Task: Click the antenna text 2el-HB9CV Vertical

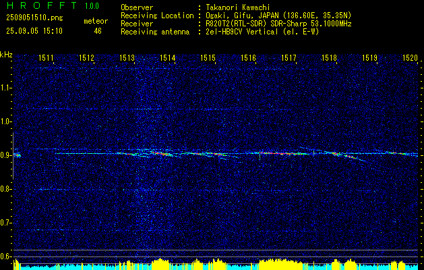Action: [x=242, y=32]
